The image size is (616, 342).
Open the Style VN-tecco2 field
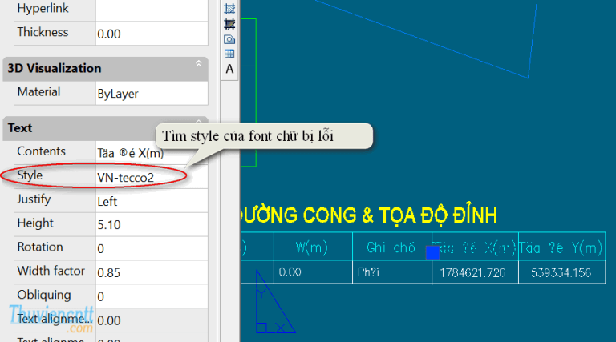tap(152, 177)
